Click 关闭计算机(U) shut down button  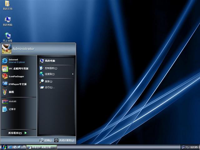pyautogui.click(x=64, y=140)
